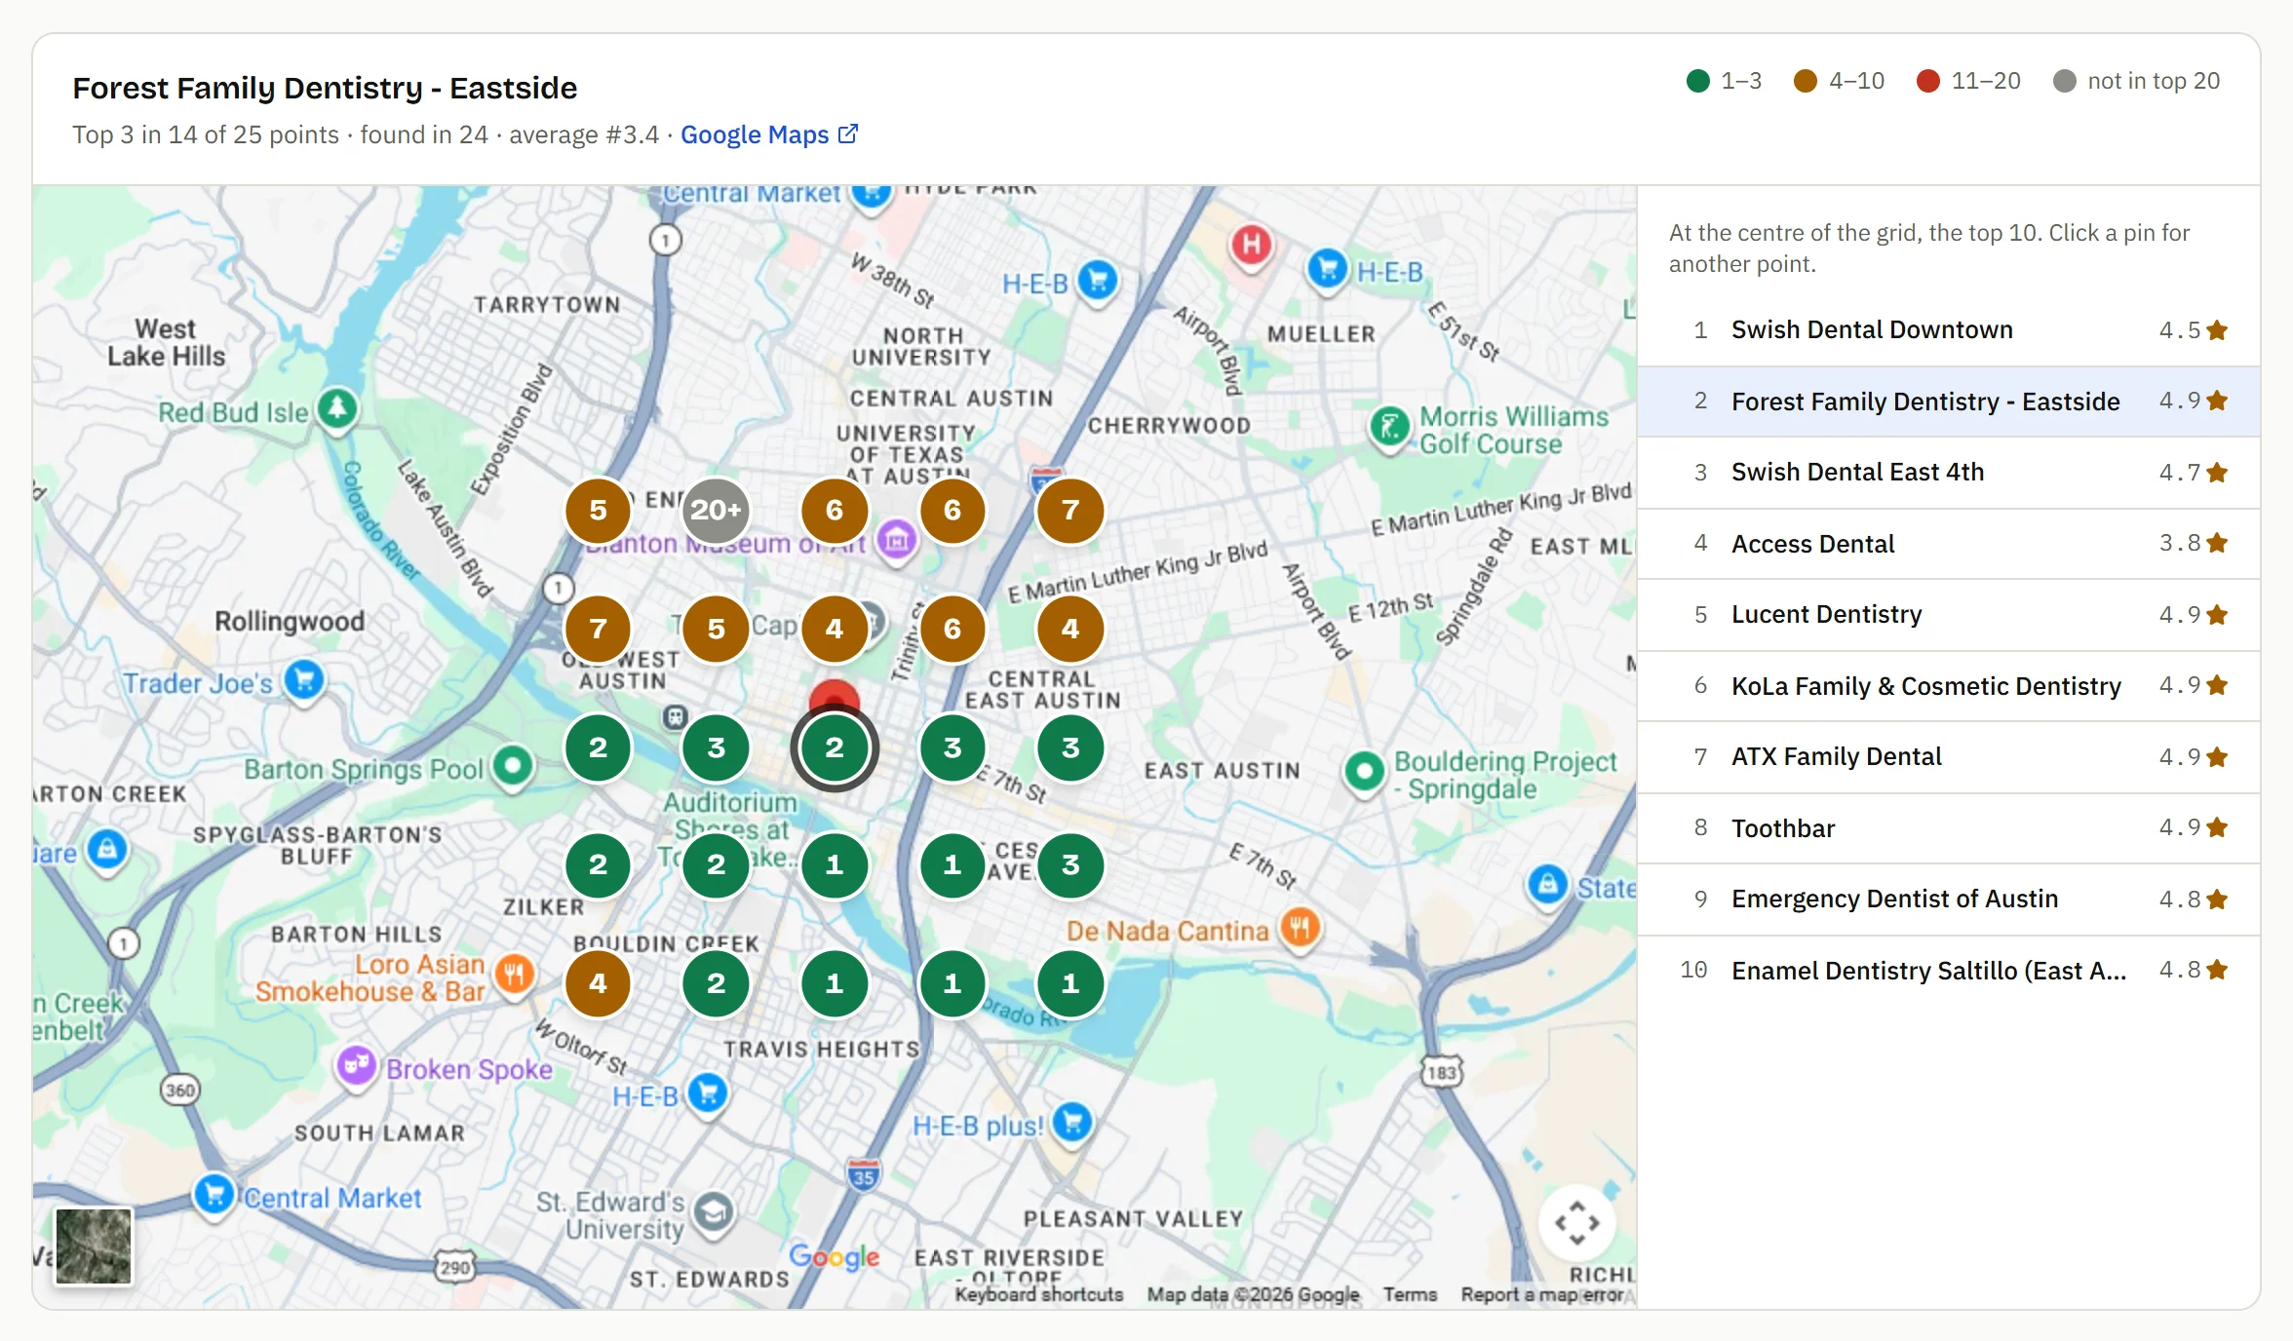Open Keyboard shortcuts on the map
The image size is (2293, 1341).
click(x=1038, y=1294)
